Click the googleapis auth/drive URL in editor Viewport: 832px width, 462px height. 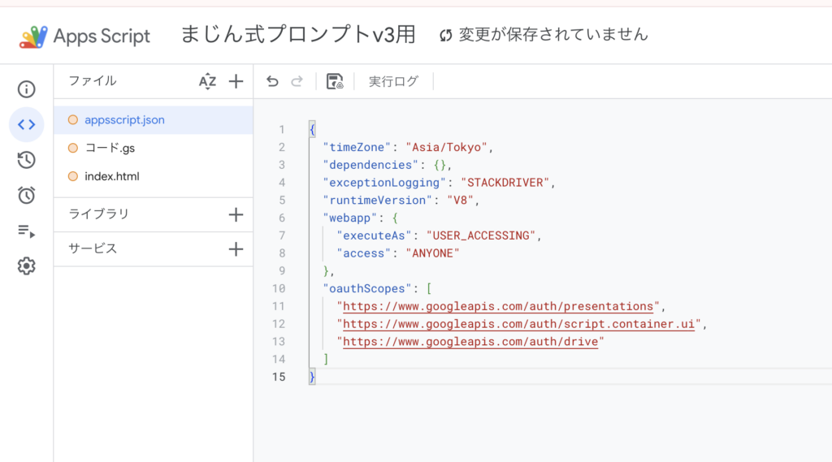tap(470, 342)
